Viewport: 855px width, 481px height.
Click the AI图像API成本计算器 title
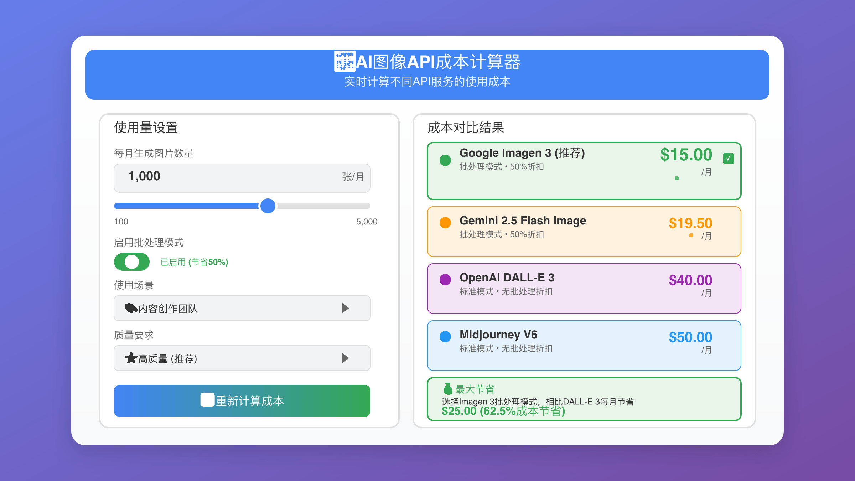tap(438, 62)
